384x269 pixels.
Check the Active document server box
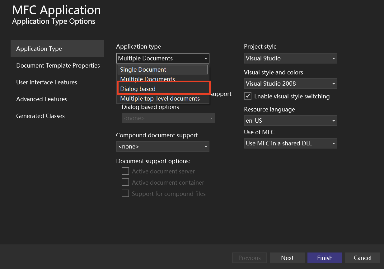125,171
